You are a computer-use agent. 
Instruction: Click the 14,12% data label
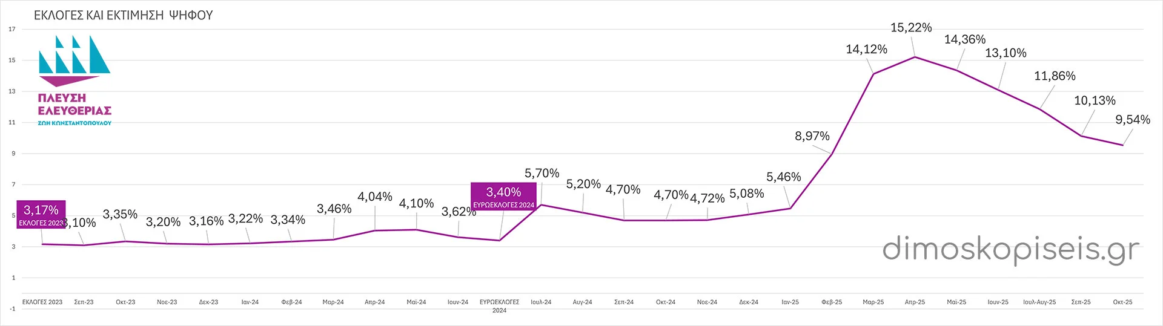[866, 50]
